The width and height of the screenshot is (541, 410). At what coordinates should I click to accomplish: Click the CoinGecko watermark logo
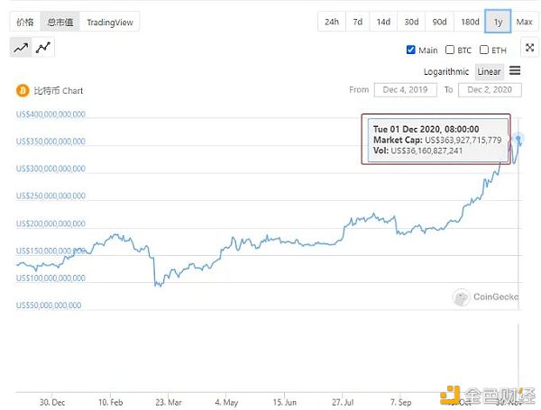pyautogui.click(x=462, y=298)
